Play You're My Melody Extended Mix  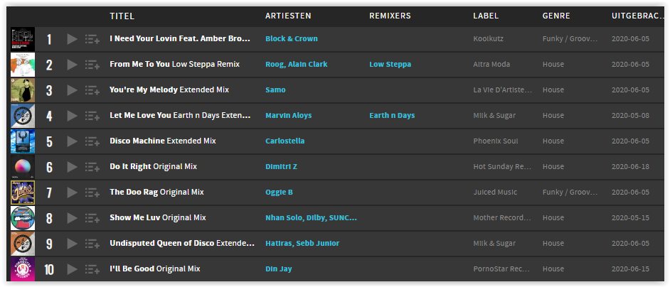(73, 90)
